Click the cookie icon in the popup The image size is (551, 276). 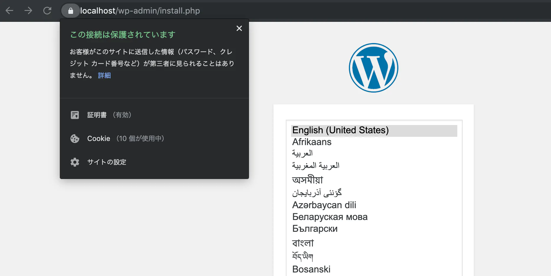(75, 139)
